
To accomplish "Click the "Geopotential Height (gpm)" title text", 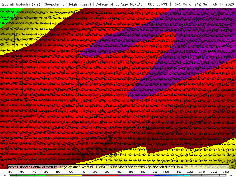I will [68, 4].
